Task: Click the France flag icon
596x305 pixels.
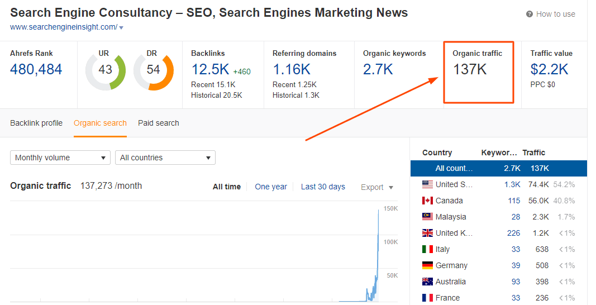Action: [427, 298]
